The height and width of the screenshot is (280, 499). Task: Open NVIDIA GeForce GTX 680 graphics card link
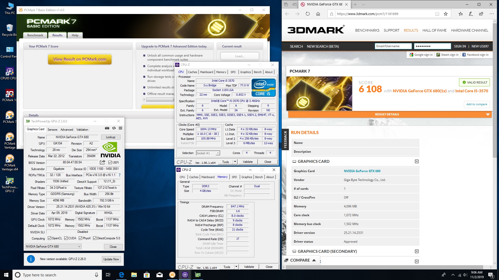click(x=362, y=171)
